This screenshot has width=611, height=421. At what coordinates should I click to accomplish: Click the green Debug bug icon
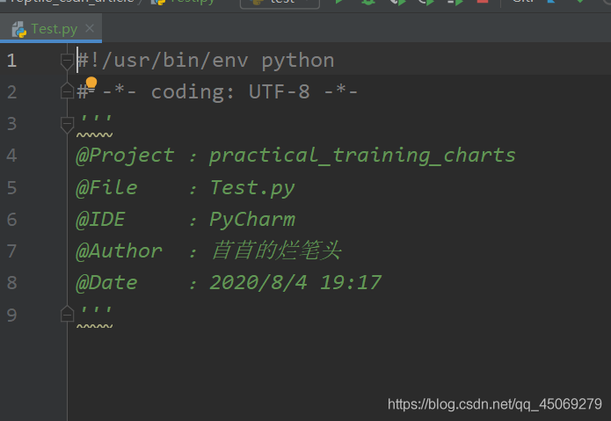click(367, 3)
